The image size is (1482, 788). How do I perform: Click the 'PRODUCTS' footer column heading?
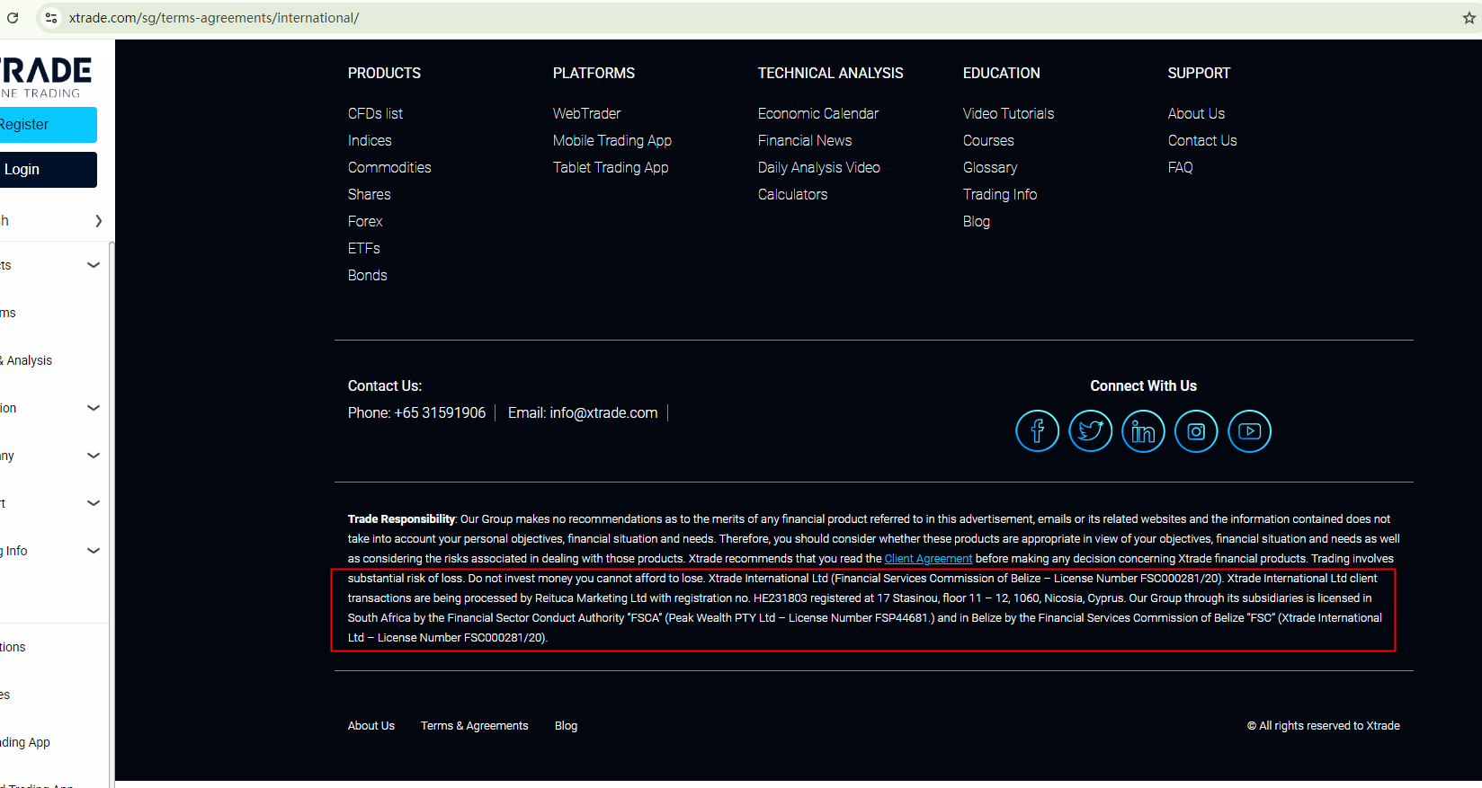tap(384, 74)
